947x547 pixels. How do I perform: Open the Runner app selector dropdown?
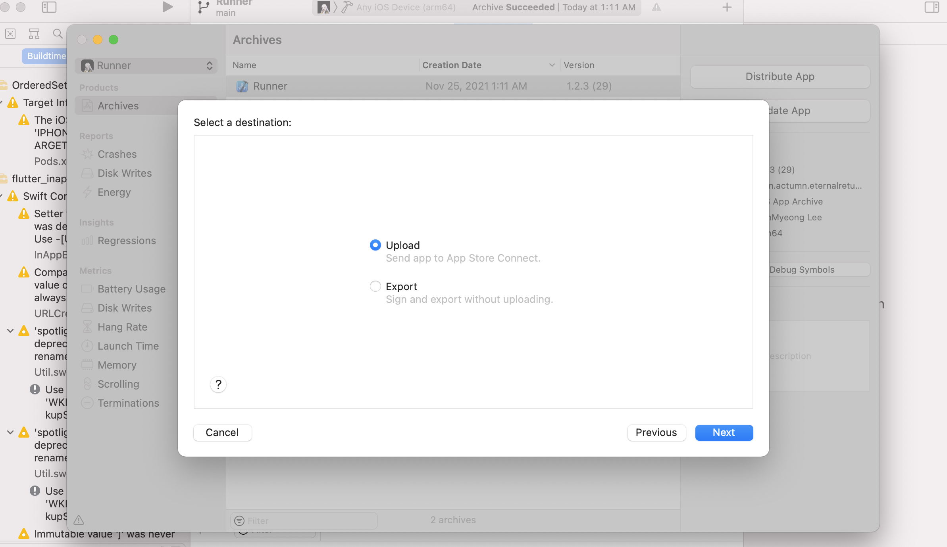(146, 65)
